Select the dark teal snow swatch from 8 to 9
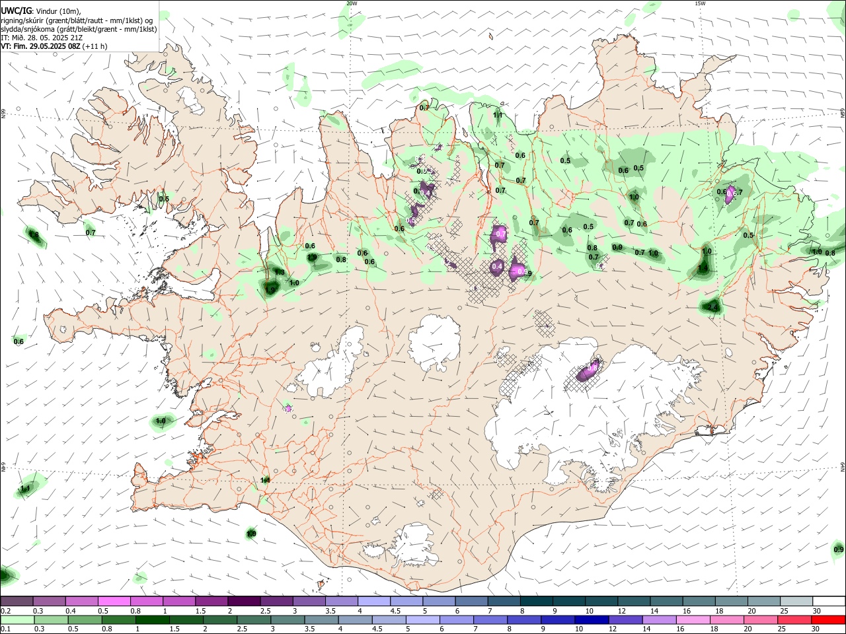This screenshot has width=846, height=634. click(x=536, y=601)
